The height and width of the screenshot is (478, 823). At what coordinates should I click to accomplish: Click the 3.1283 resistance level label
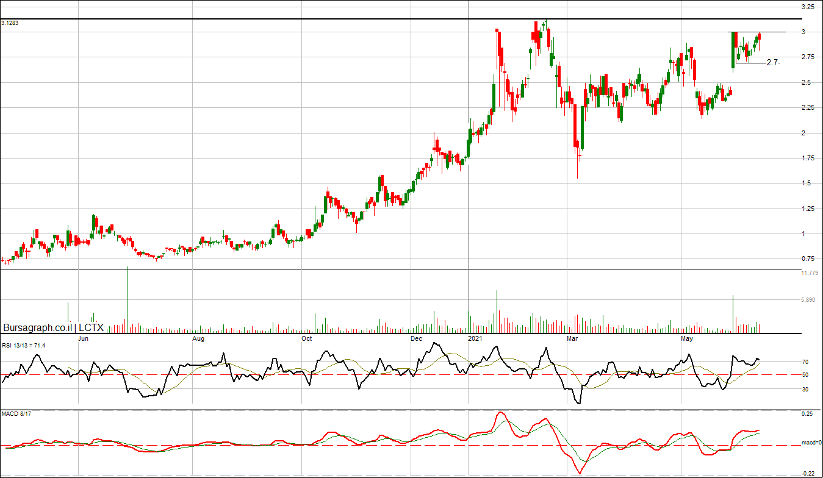click(x=10, y=23)
